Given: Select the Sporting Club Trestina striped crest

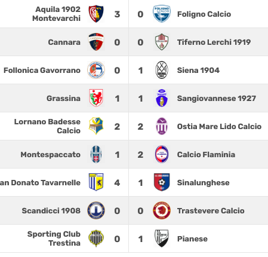Looking at the screenshot, I should point(96,238).
